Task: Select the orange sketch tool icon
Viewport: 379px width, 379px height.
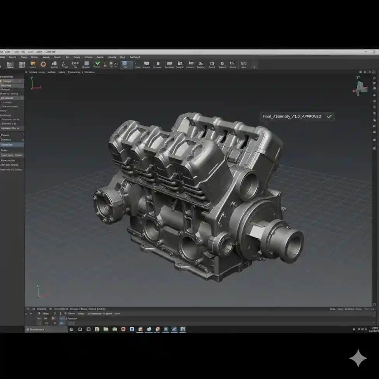Action: (x=32, y=65)
